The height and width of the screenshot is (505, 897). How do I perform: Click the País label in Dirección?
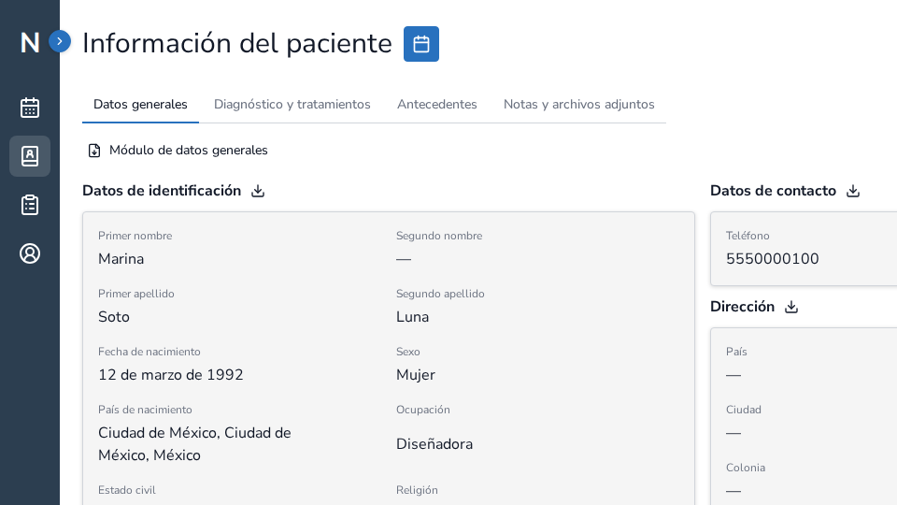tap(736, 352)
